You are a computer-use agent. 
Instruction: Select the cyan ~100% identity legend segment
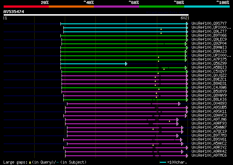207,7
